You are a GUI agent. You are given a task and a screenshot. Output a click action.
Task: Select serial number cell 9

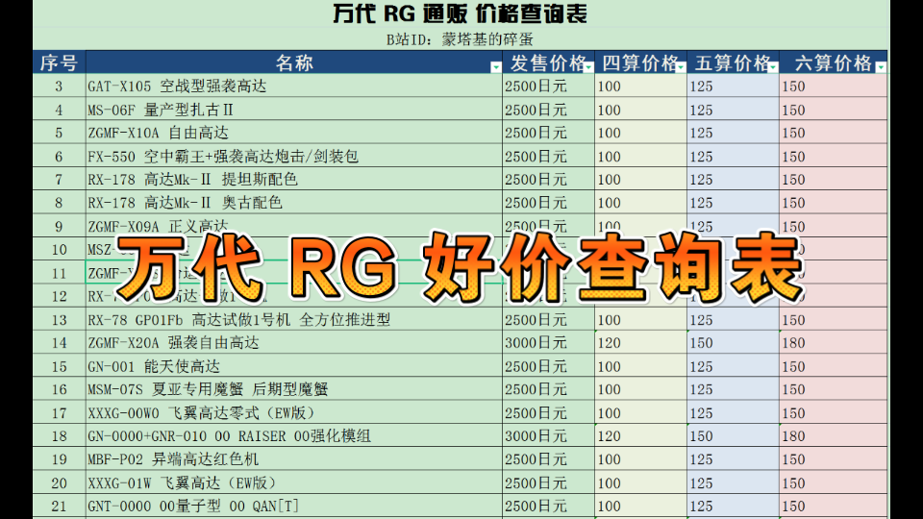[59, 226]
